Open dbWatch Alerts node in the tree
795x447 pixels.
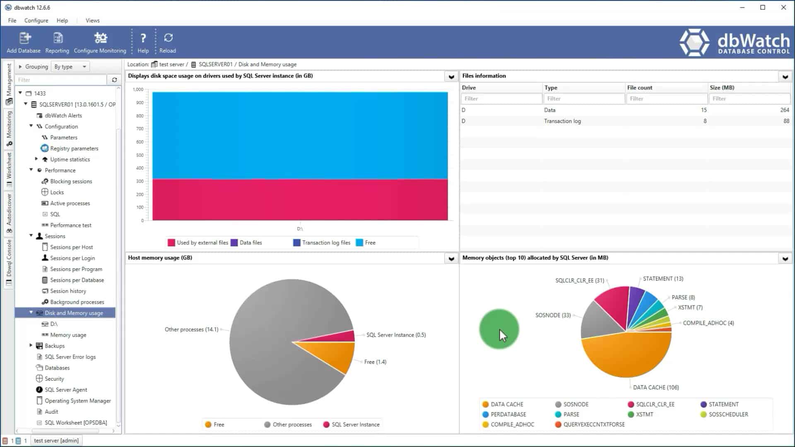[x=63, y=115]
